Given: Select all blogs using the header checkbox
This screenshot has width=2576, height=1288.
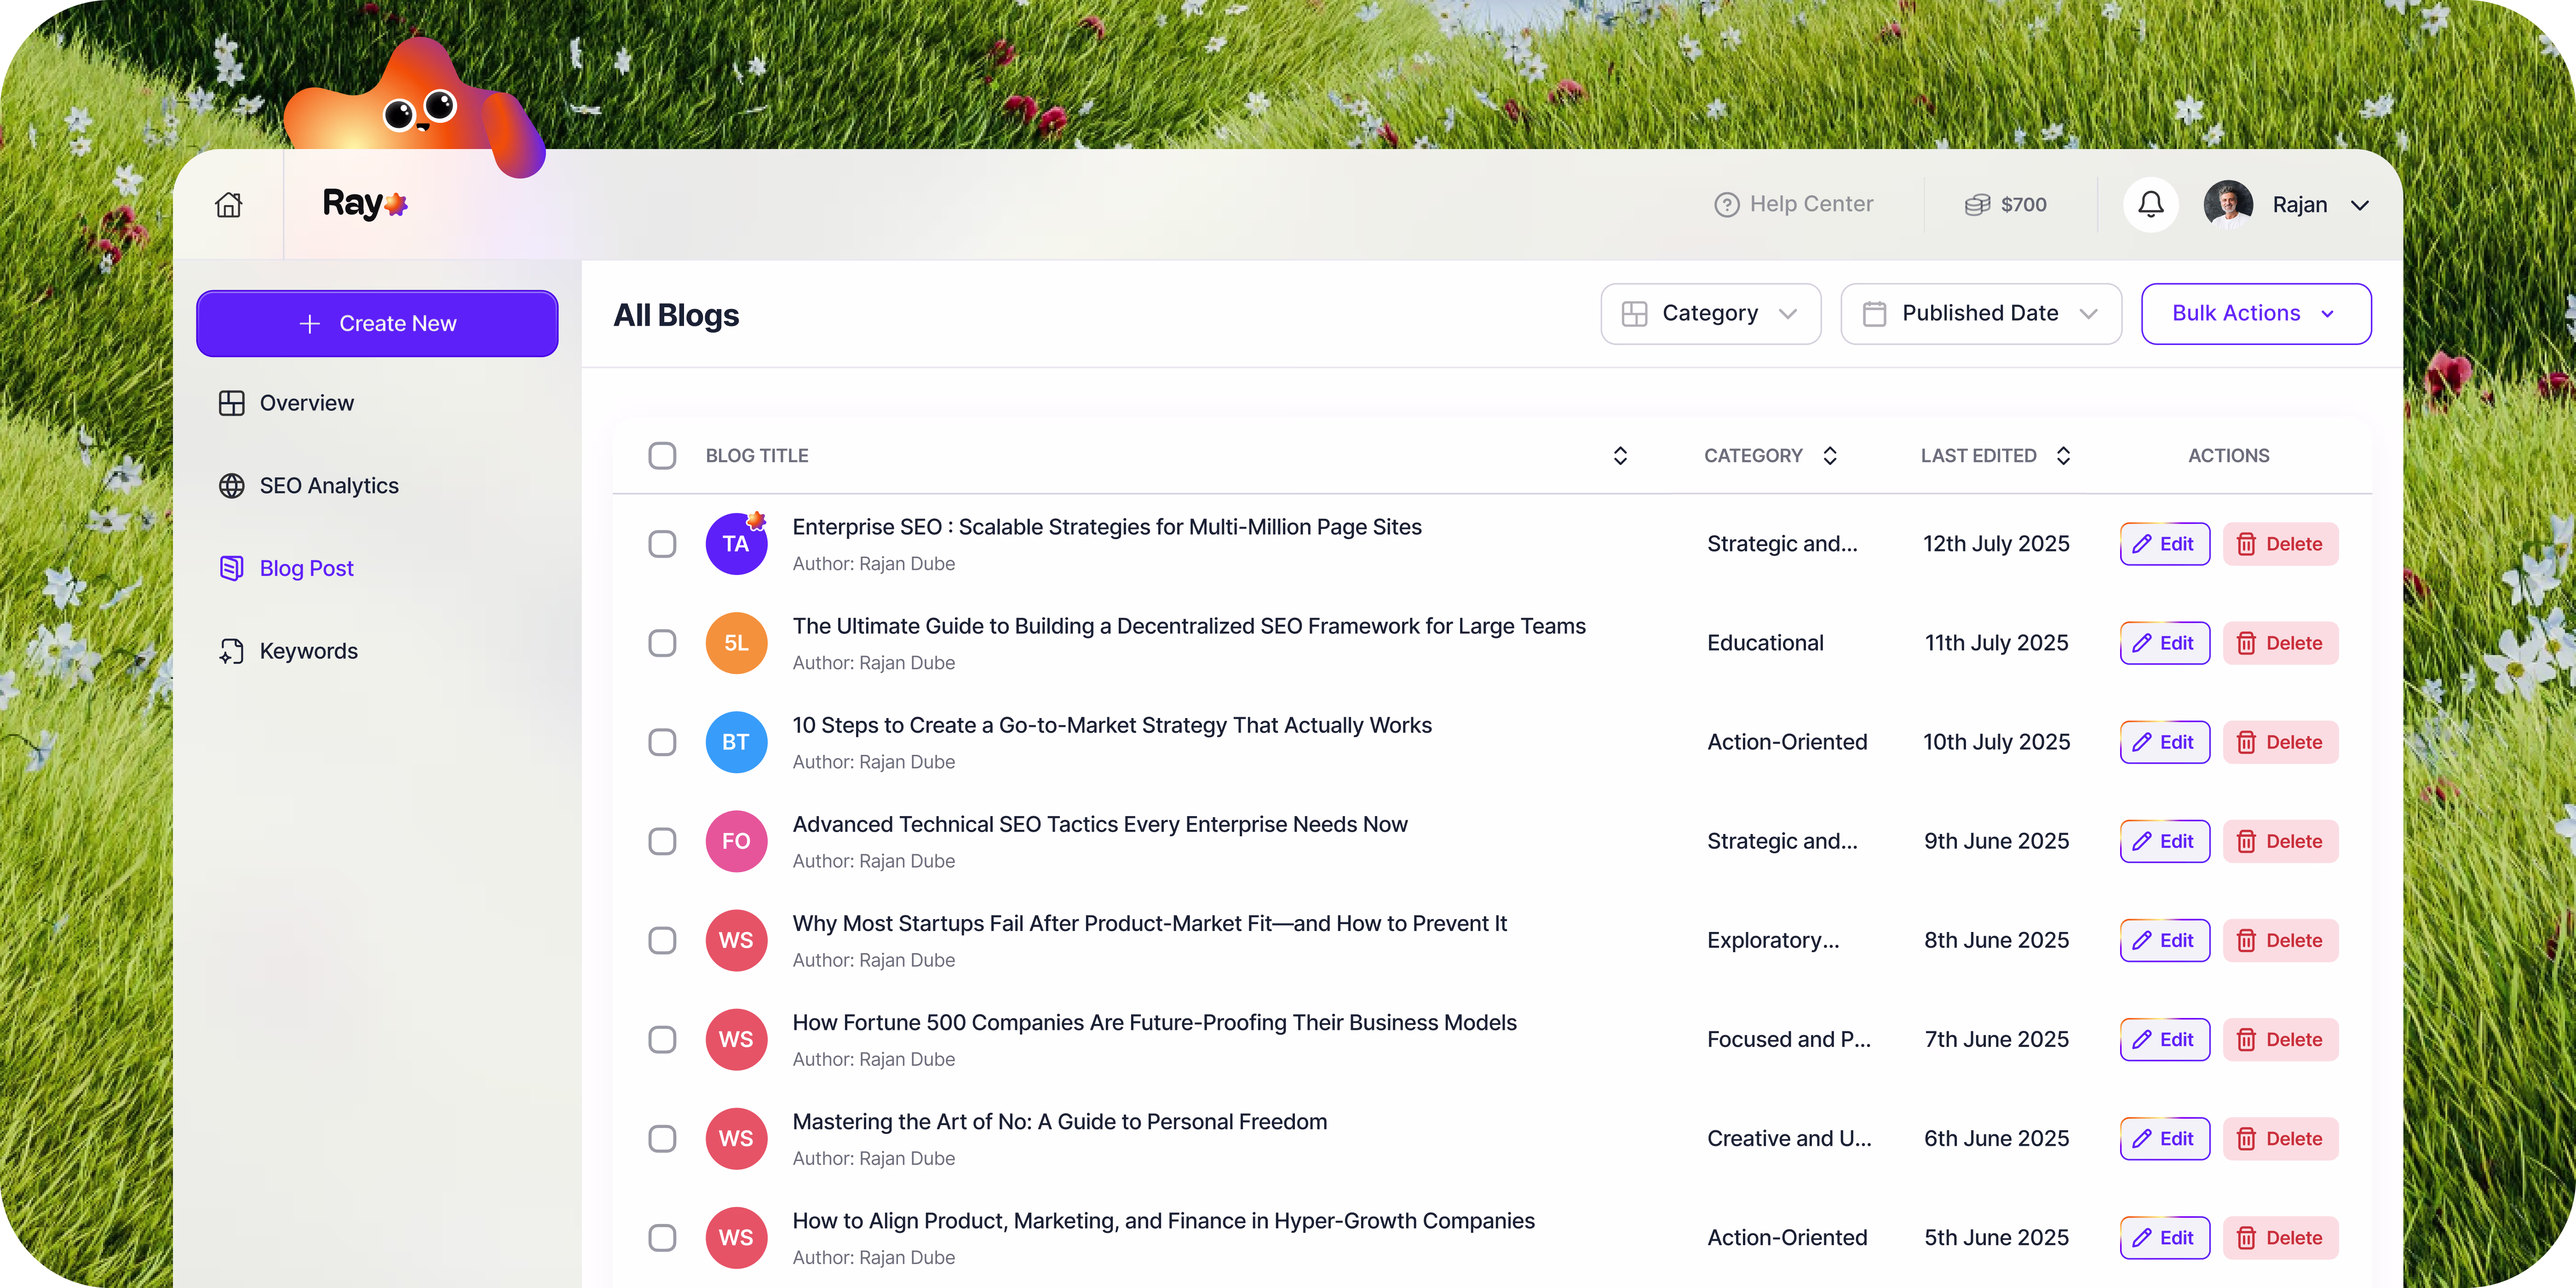Looking at the screenshot, I should point(662,455).
